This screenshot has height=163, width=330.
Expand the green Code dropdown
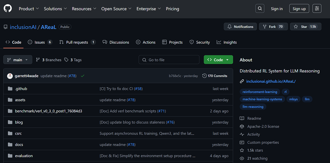click(x=218, y=60)
